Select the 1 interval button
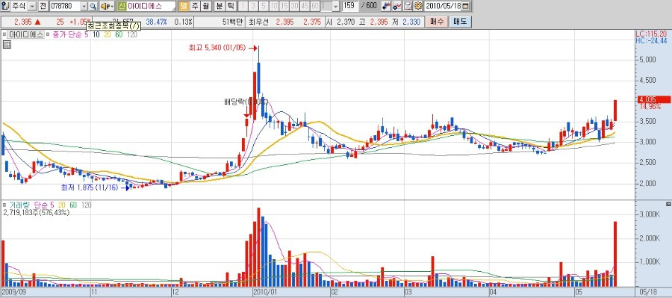 243,6
